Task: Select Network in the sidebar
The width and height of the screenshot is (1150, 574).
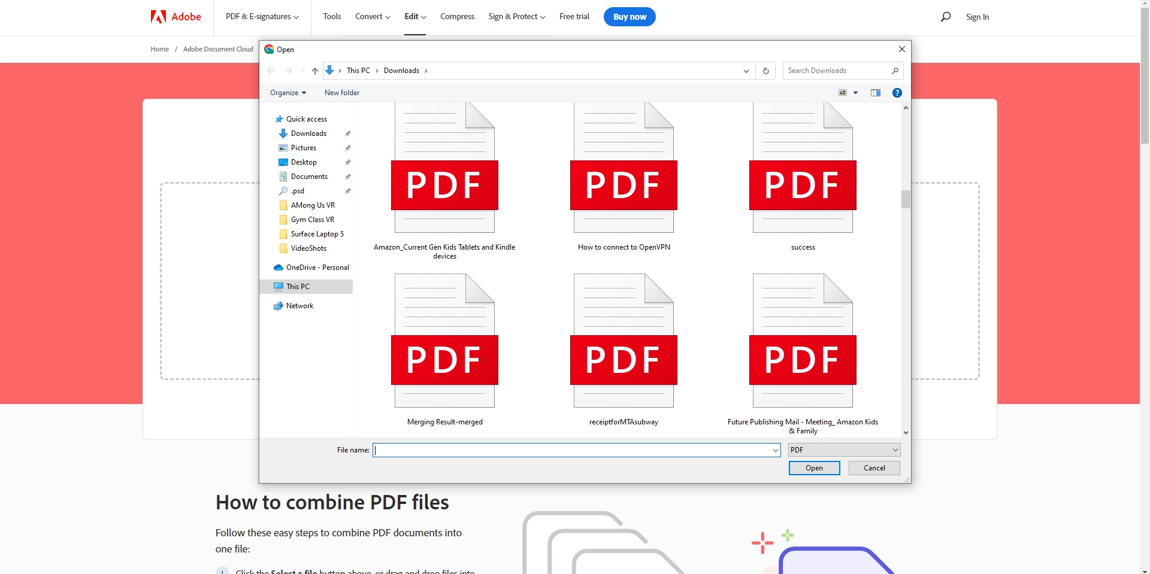Action: pos(299,305)
